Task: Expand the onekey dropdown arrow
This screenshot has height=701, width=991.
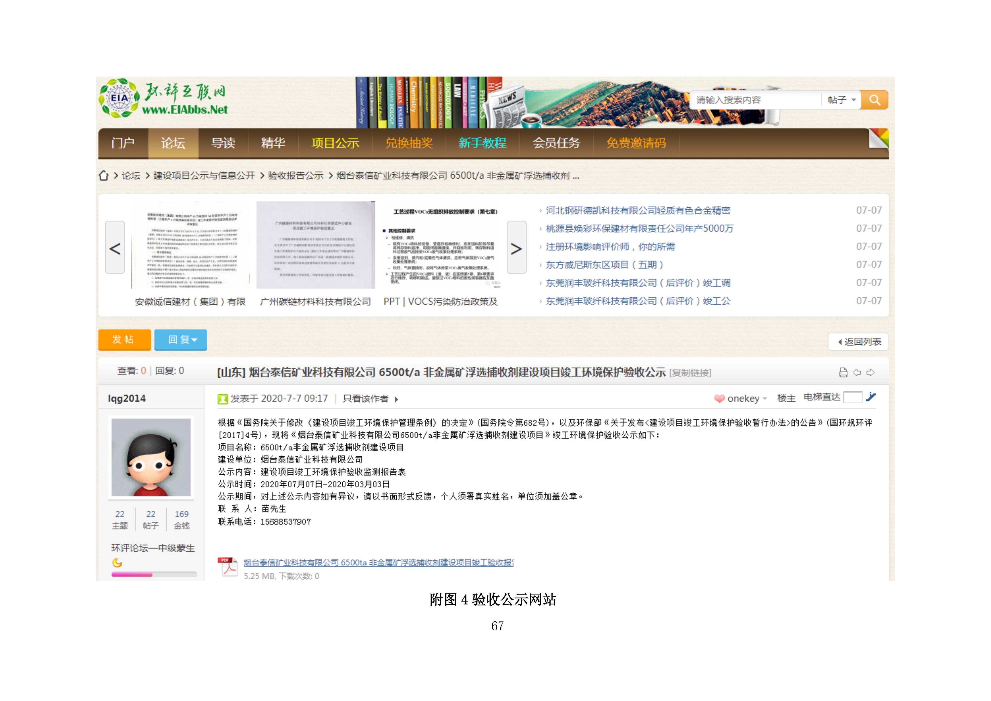Action: (x=765, y=399)
